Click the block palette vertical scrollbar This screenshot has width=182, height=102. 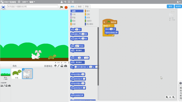tap(98, 56)
